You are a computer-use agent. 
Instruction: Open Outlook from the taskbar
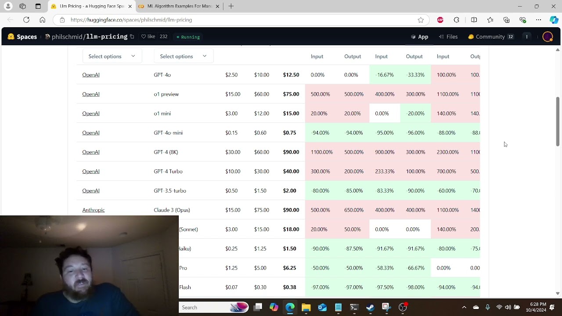322,307
